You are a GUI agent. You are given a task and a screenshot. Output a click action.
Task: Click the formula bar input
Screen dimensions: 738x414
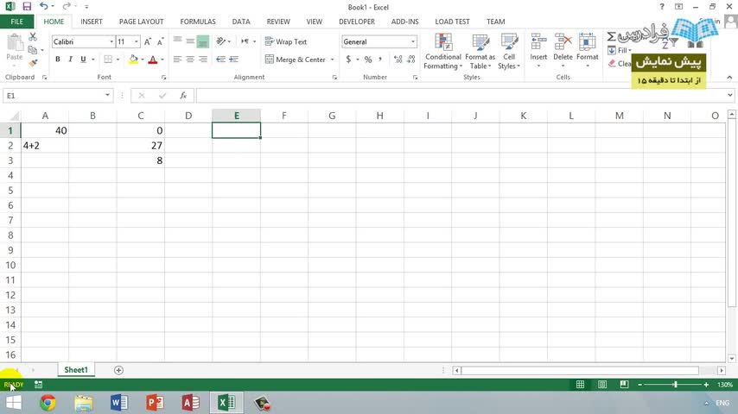[461, 96]
